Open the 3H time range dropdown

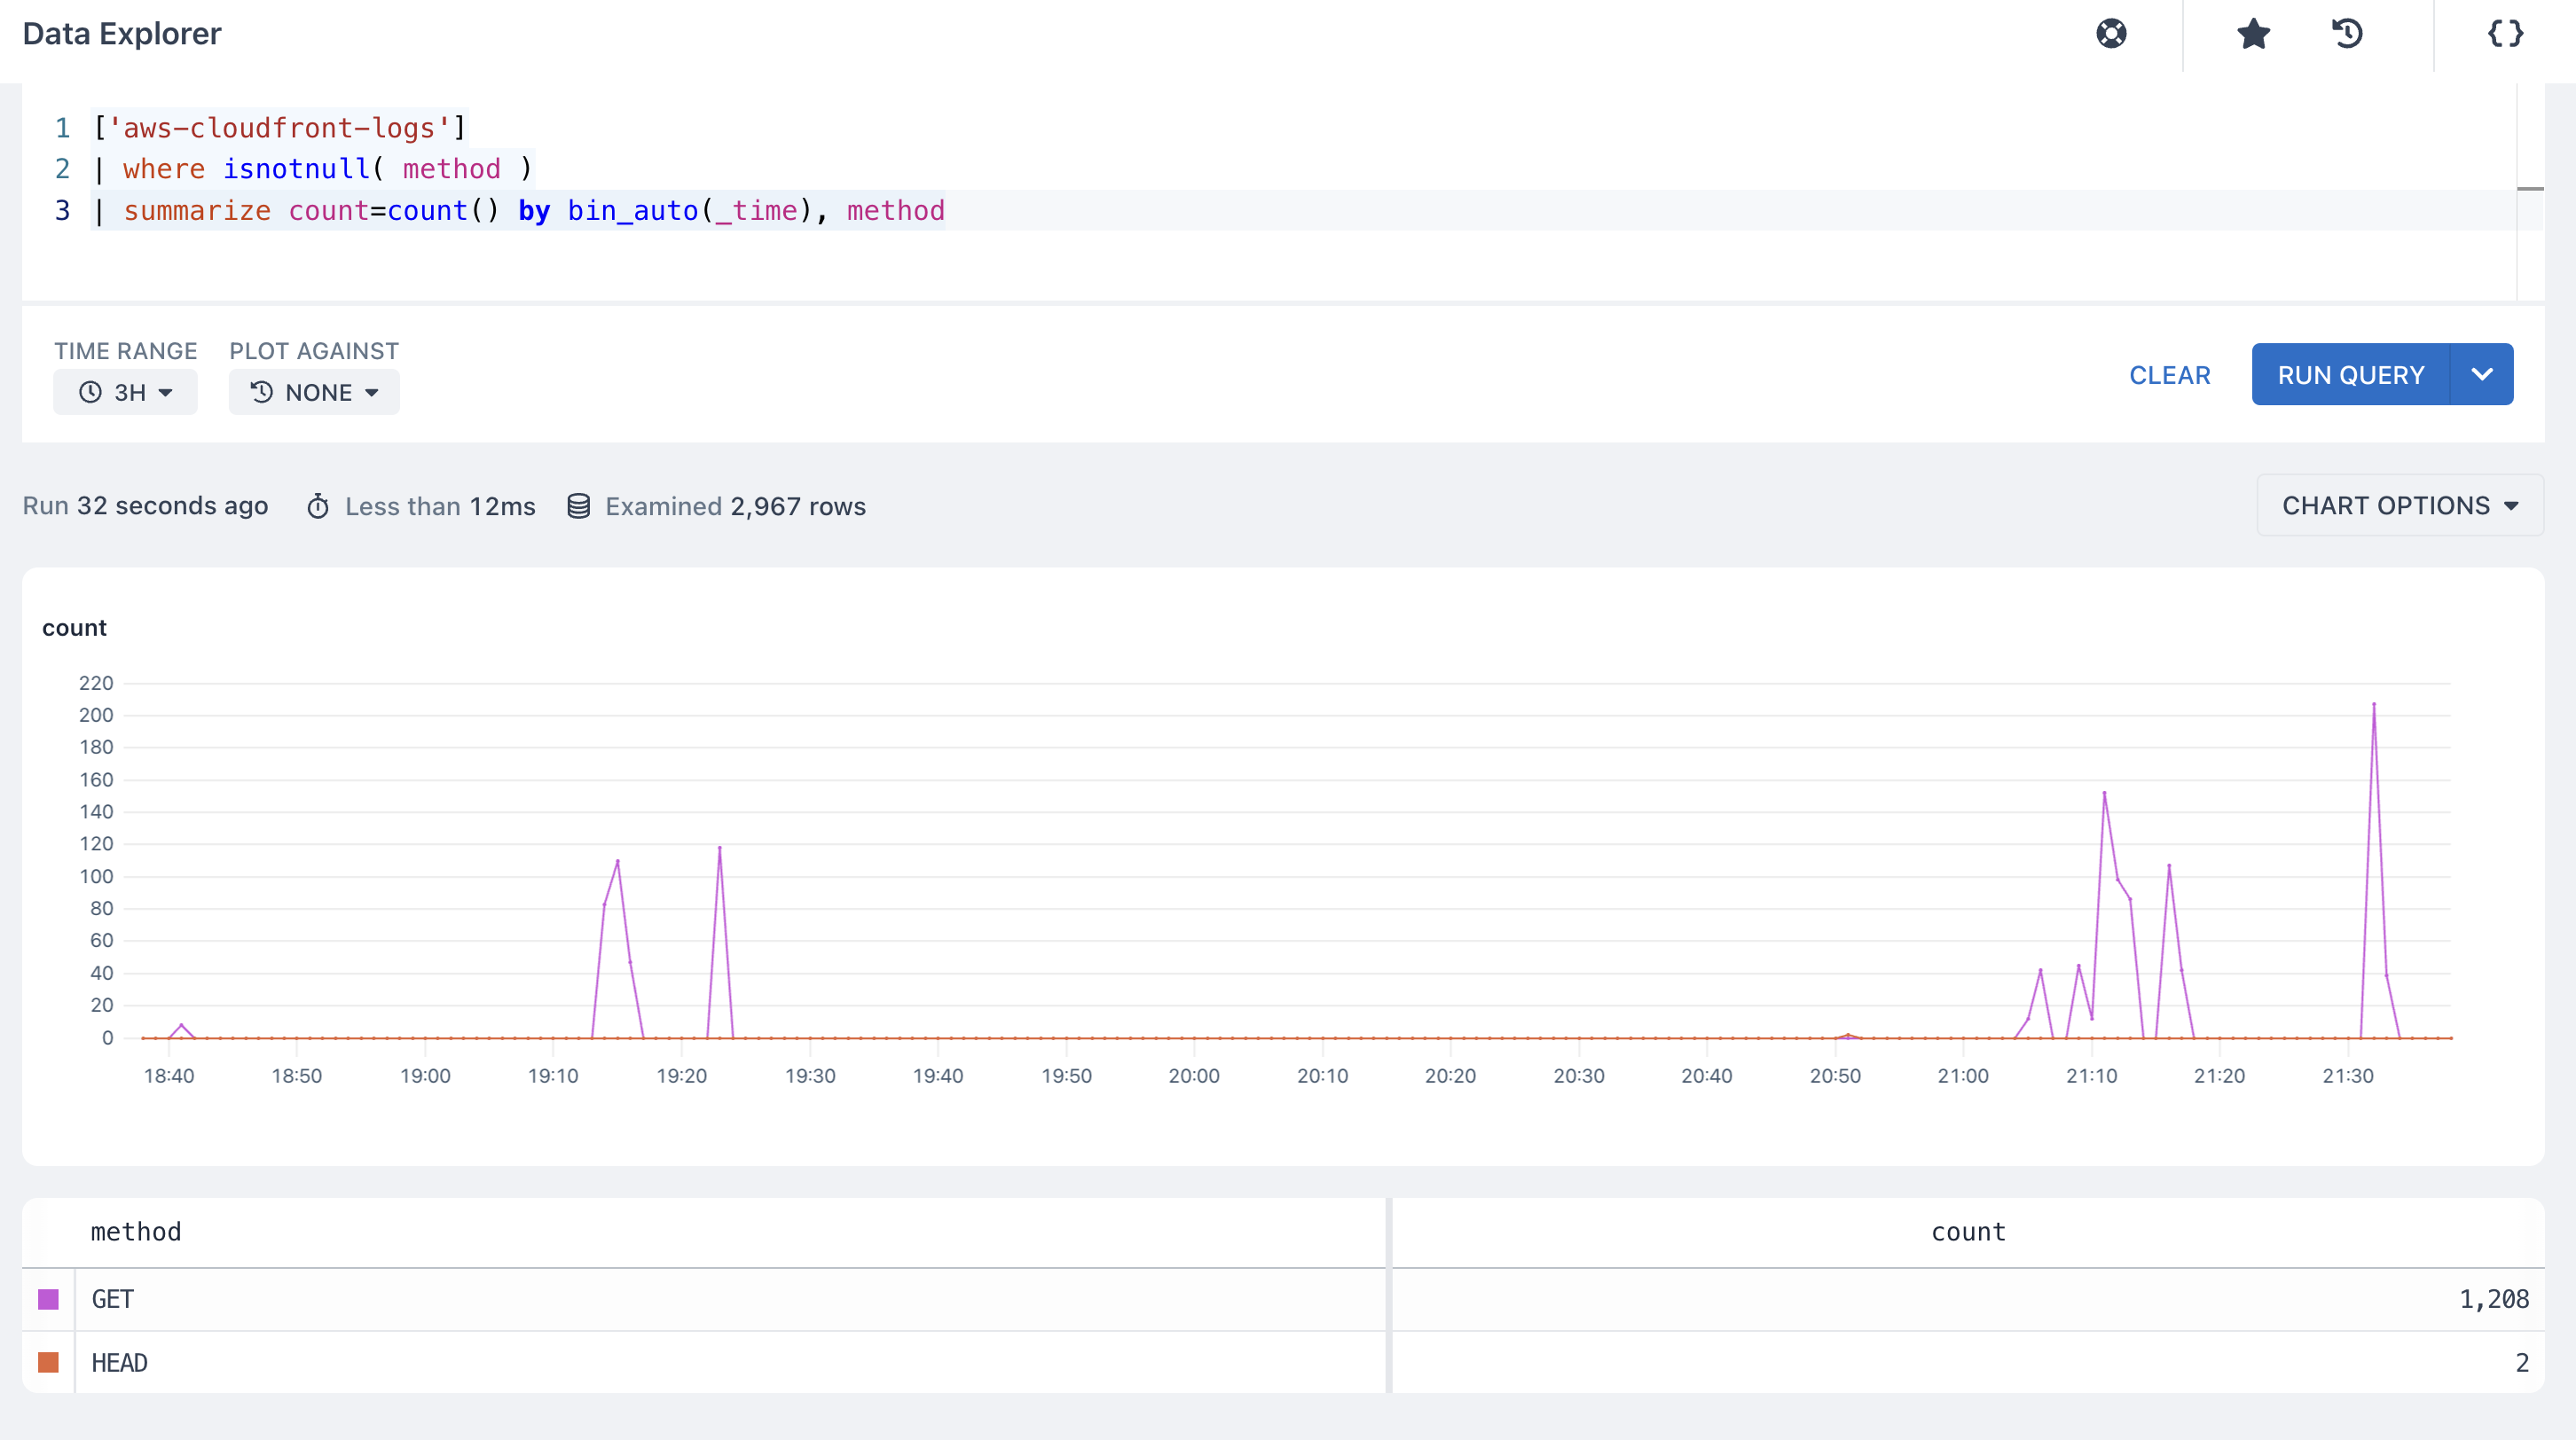click(x=125, y=392)
